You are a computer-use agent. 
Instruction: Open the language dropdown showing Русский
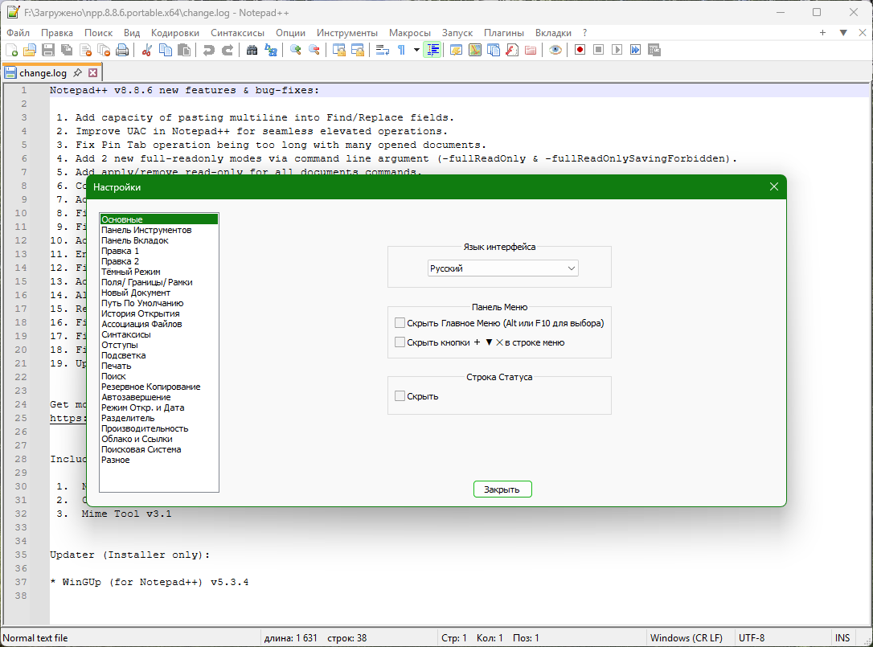pos(503,268)
